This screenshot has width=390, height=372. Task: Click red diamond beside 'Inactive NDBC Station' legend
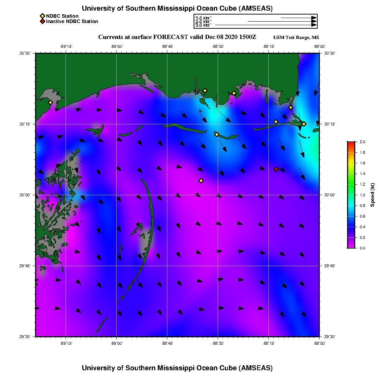(42, 21)
